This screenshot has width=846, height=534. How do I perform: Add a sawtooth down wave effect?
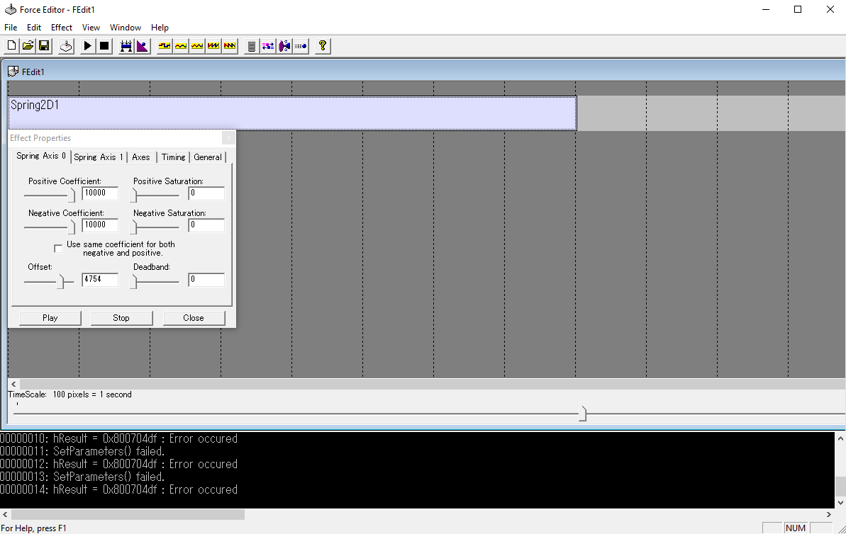[230, 46]
